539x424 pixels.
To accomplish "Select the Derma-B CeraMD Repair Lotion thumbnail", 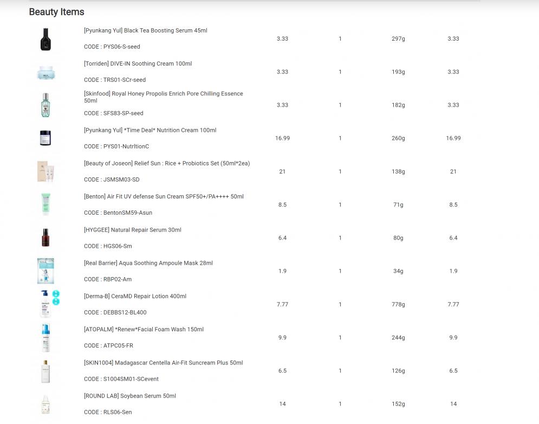I will 46,304.
